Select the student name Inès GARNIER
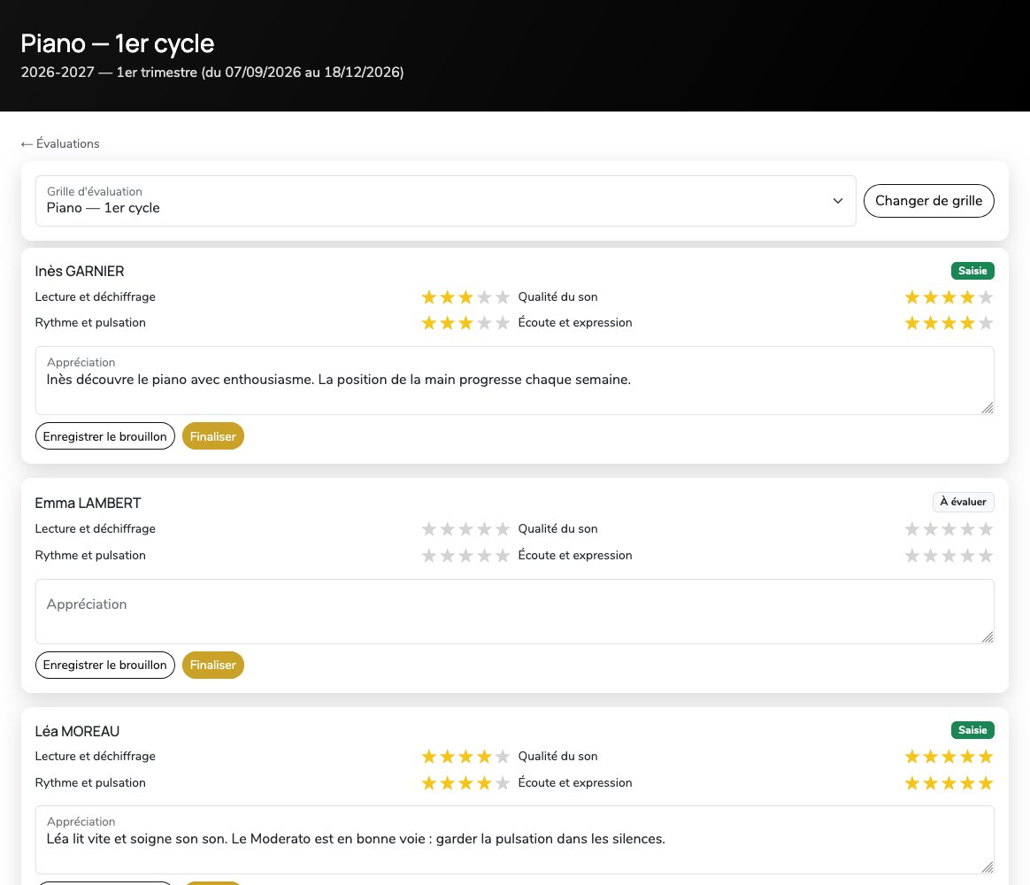 click(x=80, y=272)
